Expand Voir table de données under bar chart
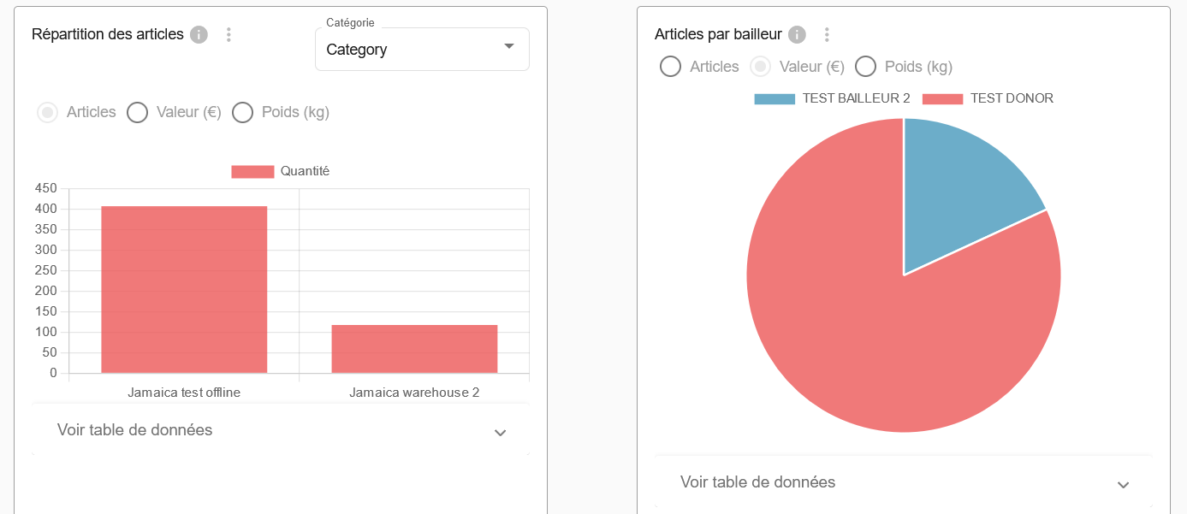 pyautogui.click(x=281, y=430)
